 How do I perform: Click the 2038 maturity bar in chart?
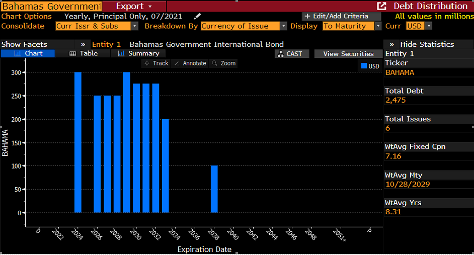pyautogui.click(x=214, y=189)
